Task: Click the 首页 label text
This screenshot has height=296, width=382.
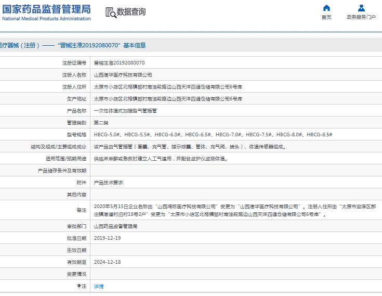Action: point(326,17)
